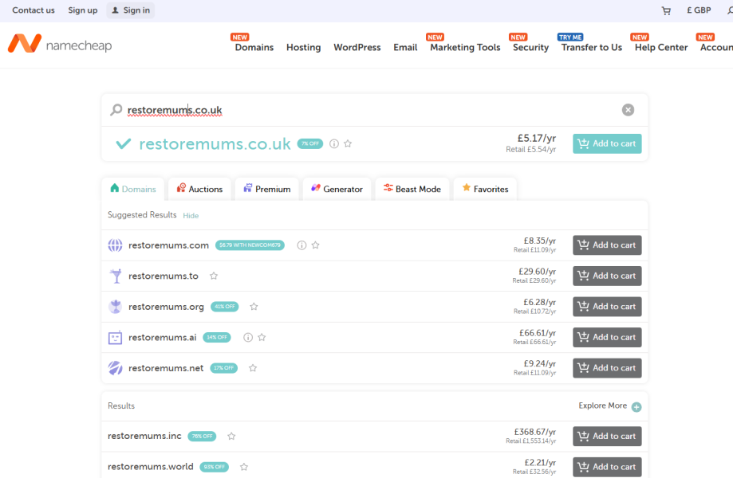Add restoremums.ai to cart

tap(607, 337)
